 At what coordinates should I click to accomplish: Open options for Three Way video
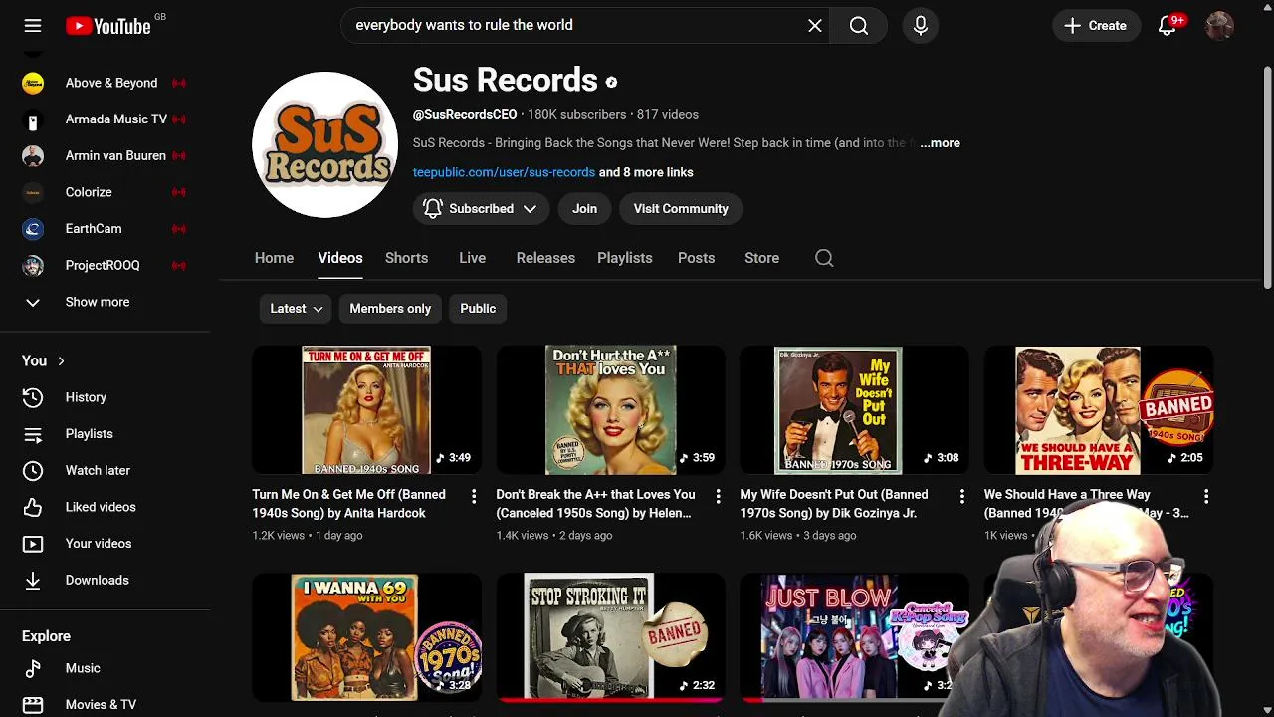[1206, 496]
